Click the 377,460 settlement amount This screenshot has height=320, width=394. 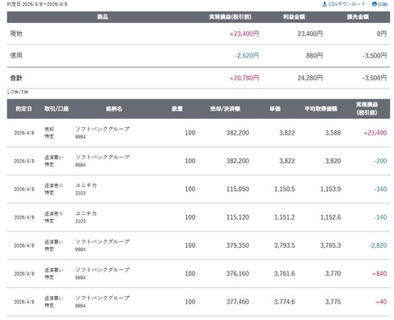coord(237,302)
